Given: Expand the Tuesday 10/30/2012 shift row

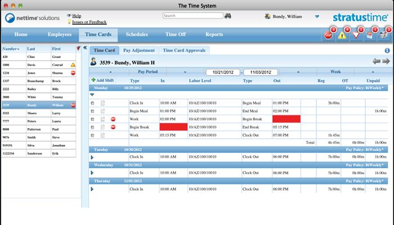Looking at the screenshot, I should click(91, 157).
